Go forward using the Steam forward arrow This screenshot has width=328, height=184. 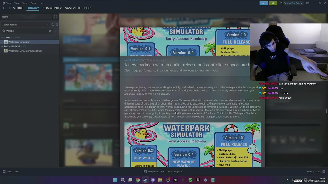click(9, 8)
